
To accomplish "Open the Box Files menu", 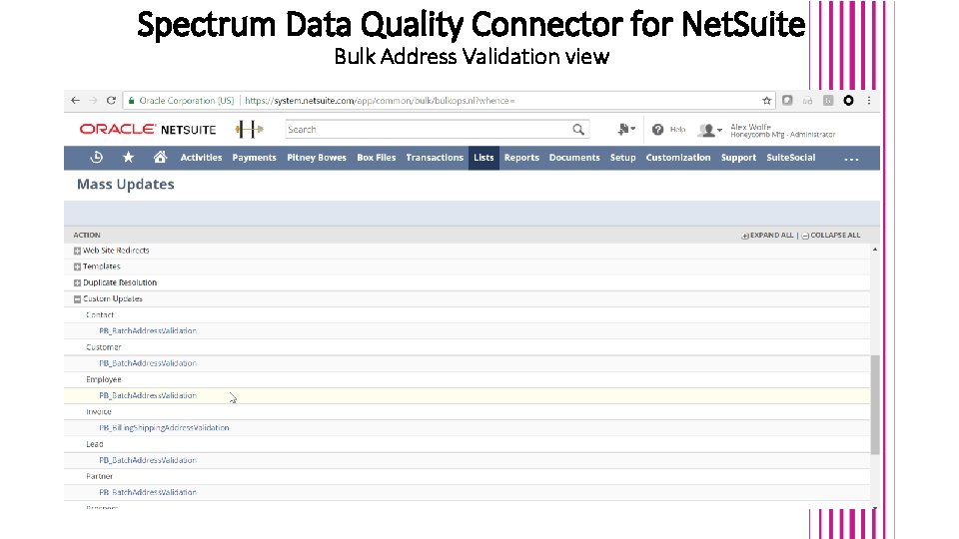I will (x=377, y=157).
